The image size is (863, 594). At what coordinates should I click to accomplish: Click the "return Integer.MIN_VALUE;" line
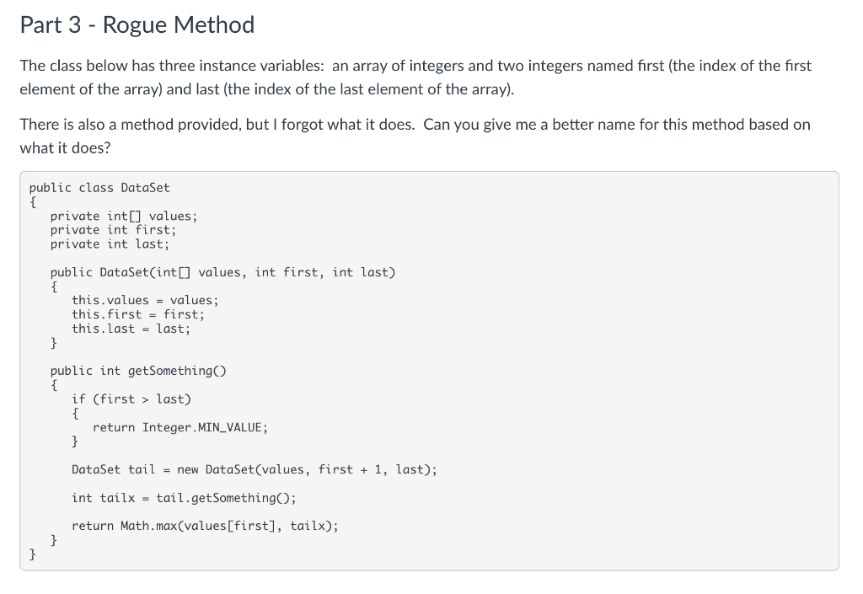tap(180, 427)
